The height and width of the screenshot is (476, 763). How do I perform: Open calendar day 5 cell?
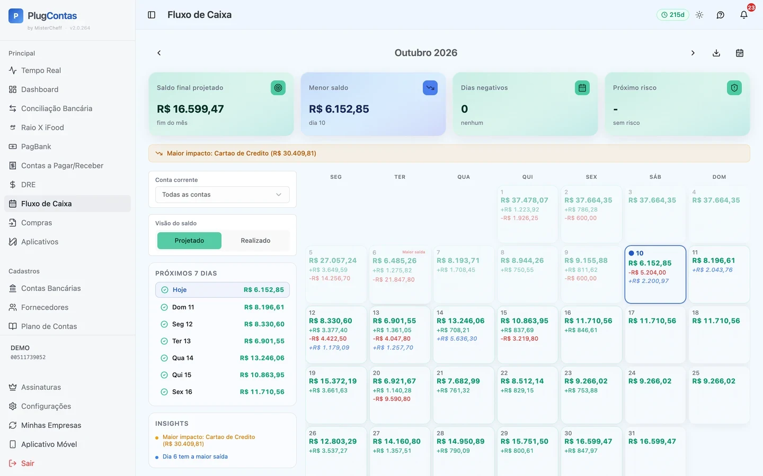tap(336, 274)
